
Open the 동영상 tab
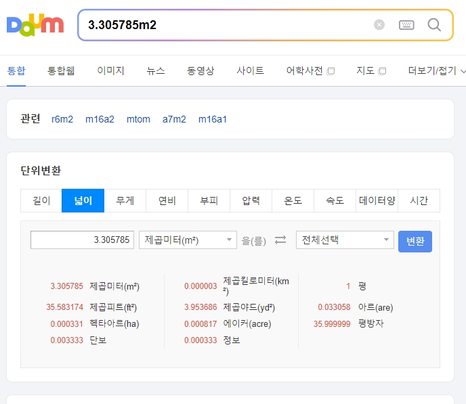coord(200,70)
